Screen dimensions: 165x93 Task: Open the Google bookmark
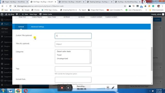coord(26,10)
